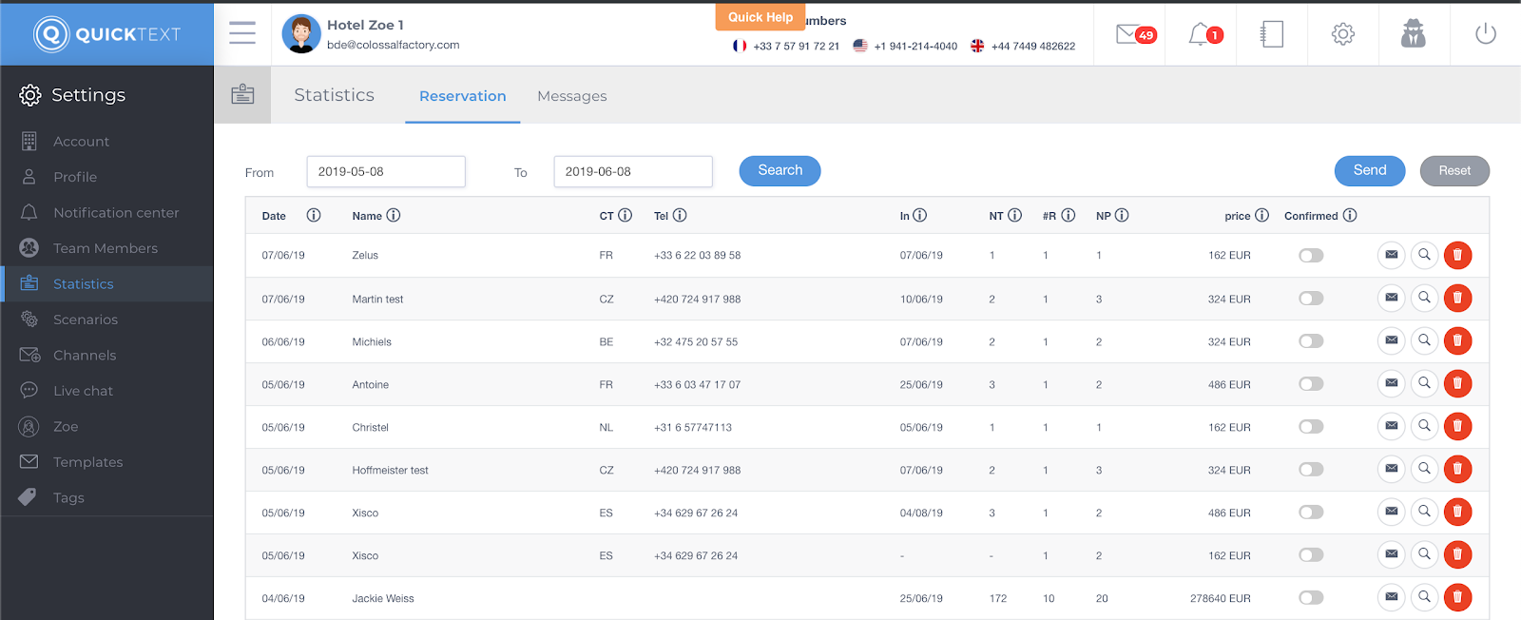The width and height of the screenshot is (1521, 620).
Task: Click the info icon next to Date
Action: [314, 216]
